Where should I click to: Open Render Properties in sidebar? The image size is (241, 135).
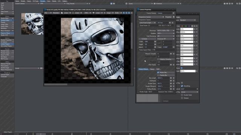click(x=7, y=40)
